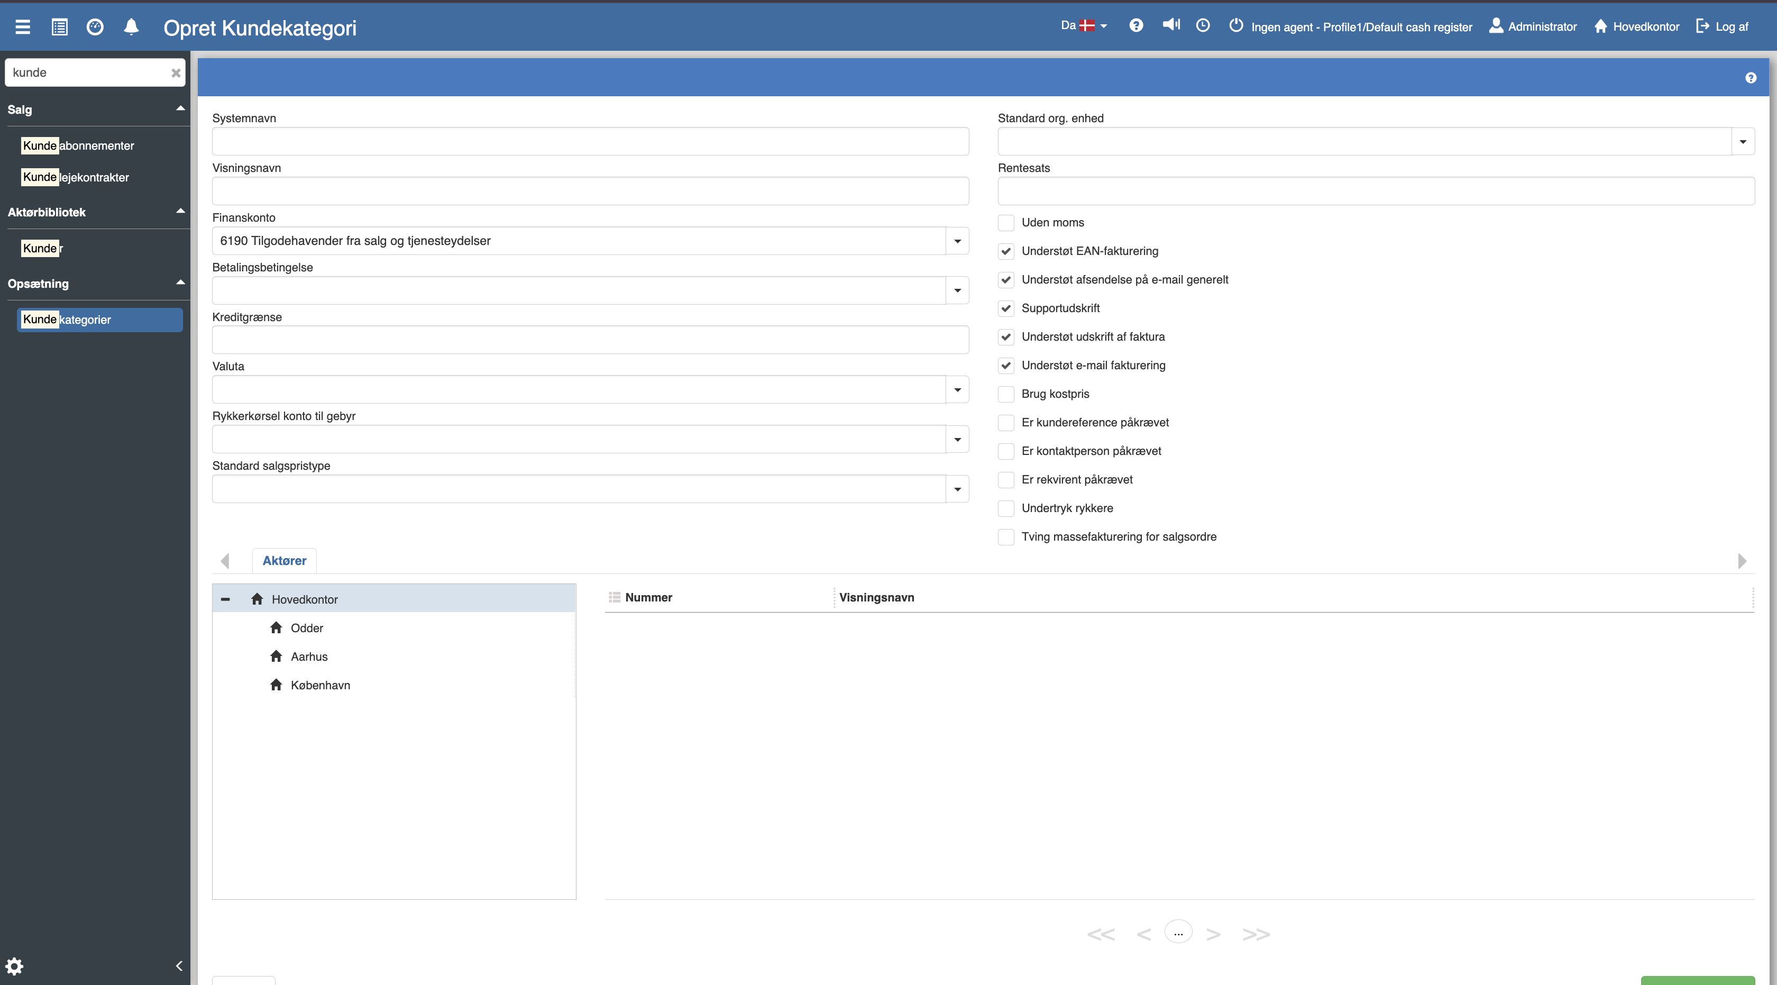Image resolution: width=1777 pixels, height=985 pixels.
Task: Click the Systemnavn input field
Action: pos(590,141)
